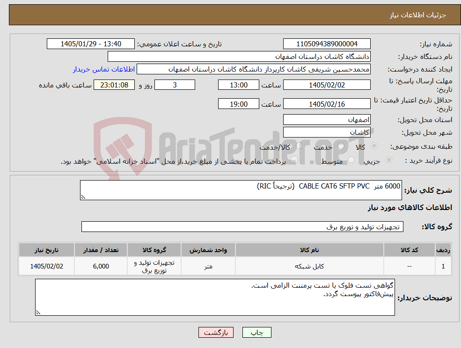Click the buyer name field دانشگاه کاشان

(239, 57)
